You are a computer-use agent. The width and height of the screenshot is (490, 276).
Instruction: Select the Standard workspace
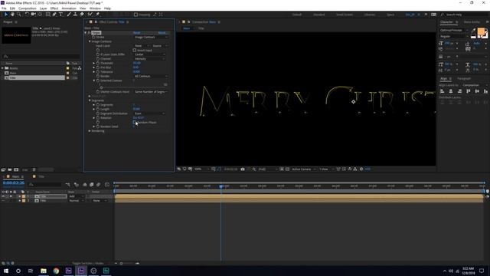[x=319, y=15]
